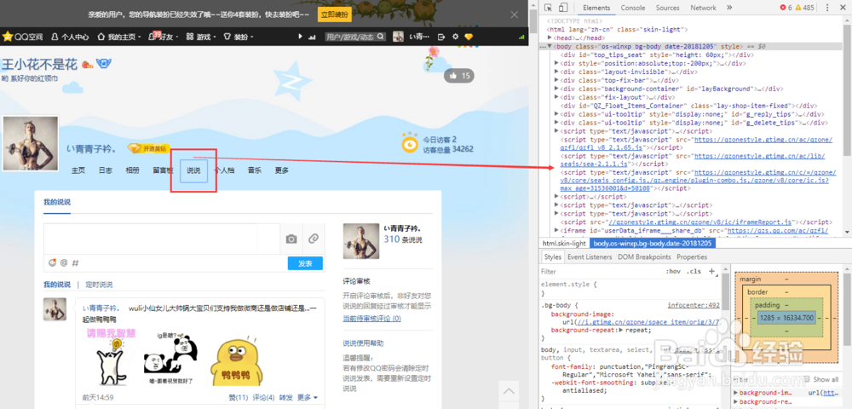The height and width of the screenshot is (409, 852).
Task: Expand the userData_iframe___share_db iframe node
Action: tap(556, 230)
